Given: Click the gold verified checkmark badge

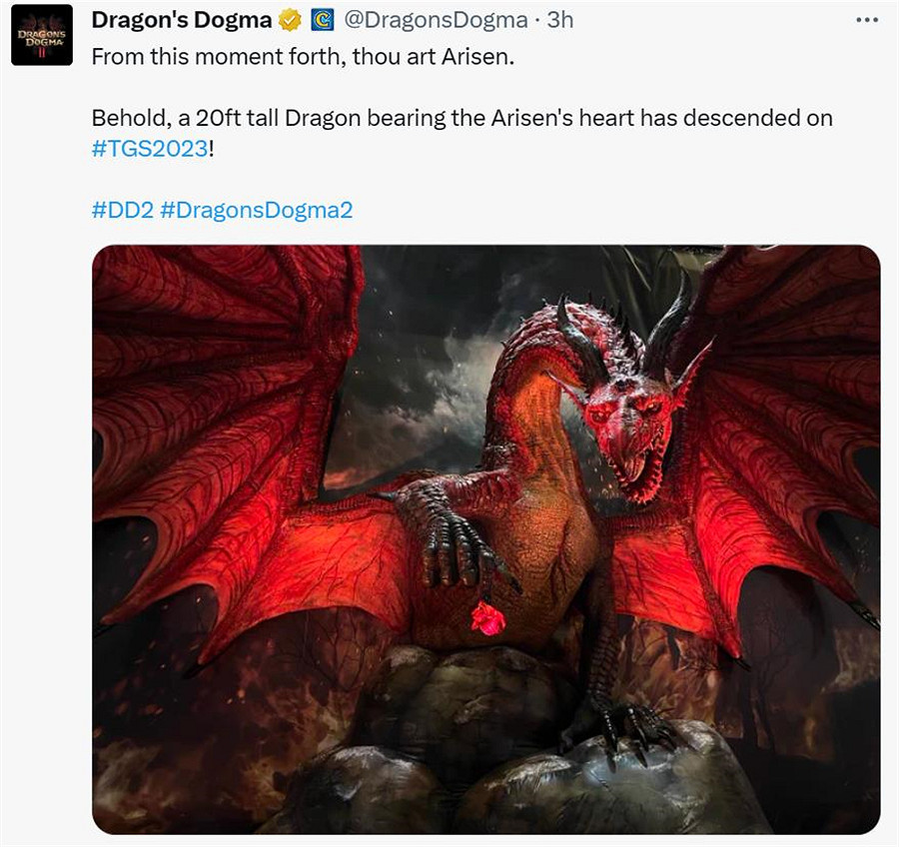Looking at the screenshot, I should 290,19.
